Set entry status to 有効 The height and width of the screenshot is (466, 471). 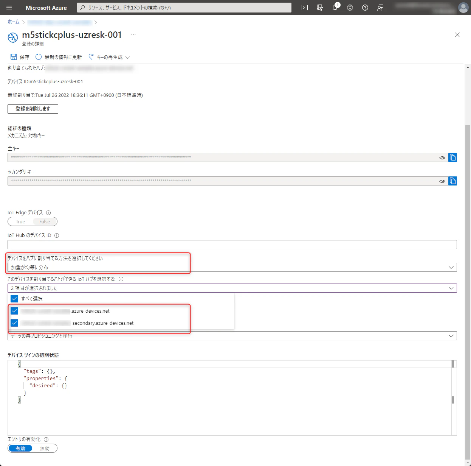click(20, 448)
